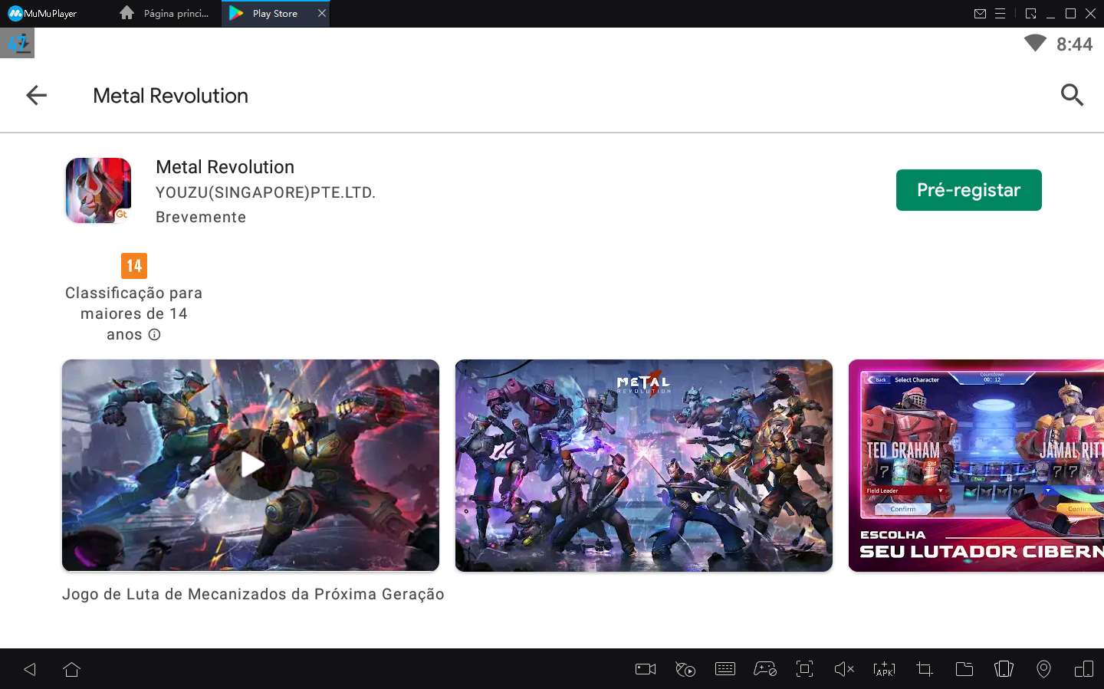
Task: Click the Brevemente status text
Action: tap(201, 217)
